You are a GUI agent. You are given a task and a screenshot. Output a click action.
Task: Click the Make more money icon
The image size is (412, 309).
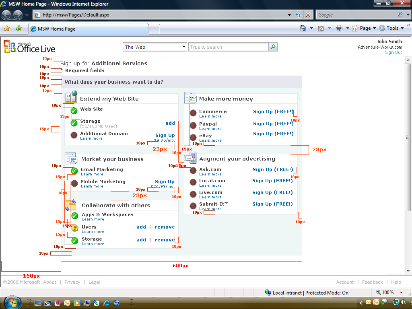pyautogui.click(x=190, y=97)
